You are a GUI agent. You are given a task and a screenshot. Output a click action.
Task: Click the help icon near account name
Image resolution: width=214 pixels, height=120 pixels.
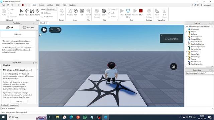point(198,5)
